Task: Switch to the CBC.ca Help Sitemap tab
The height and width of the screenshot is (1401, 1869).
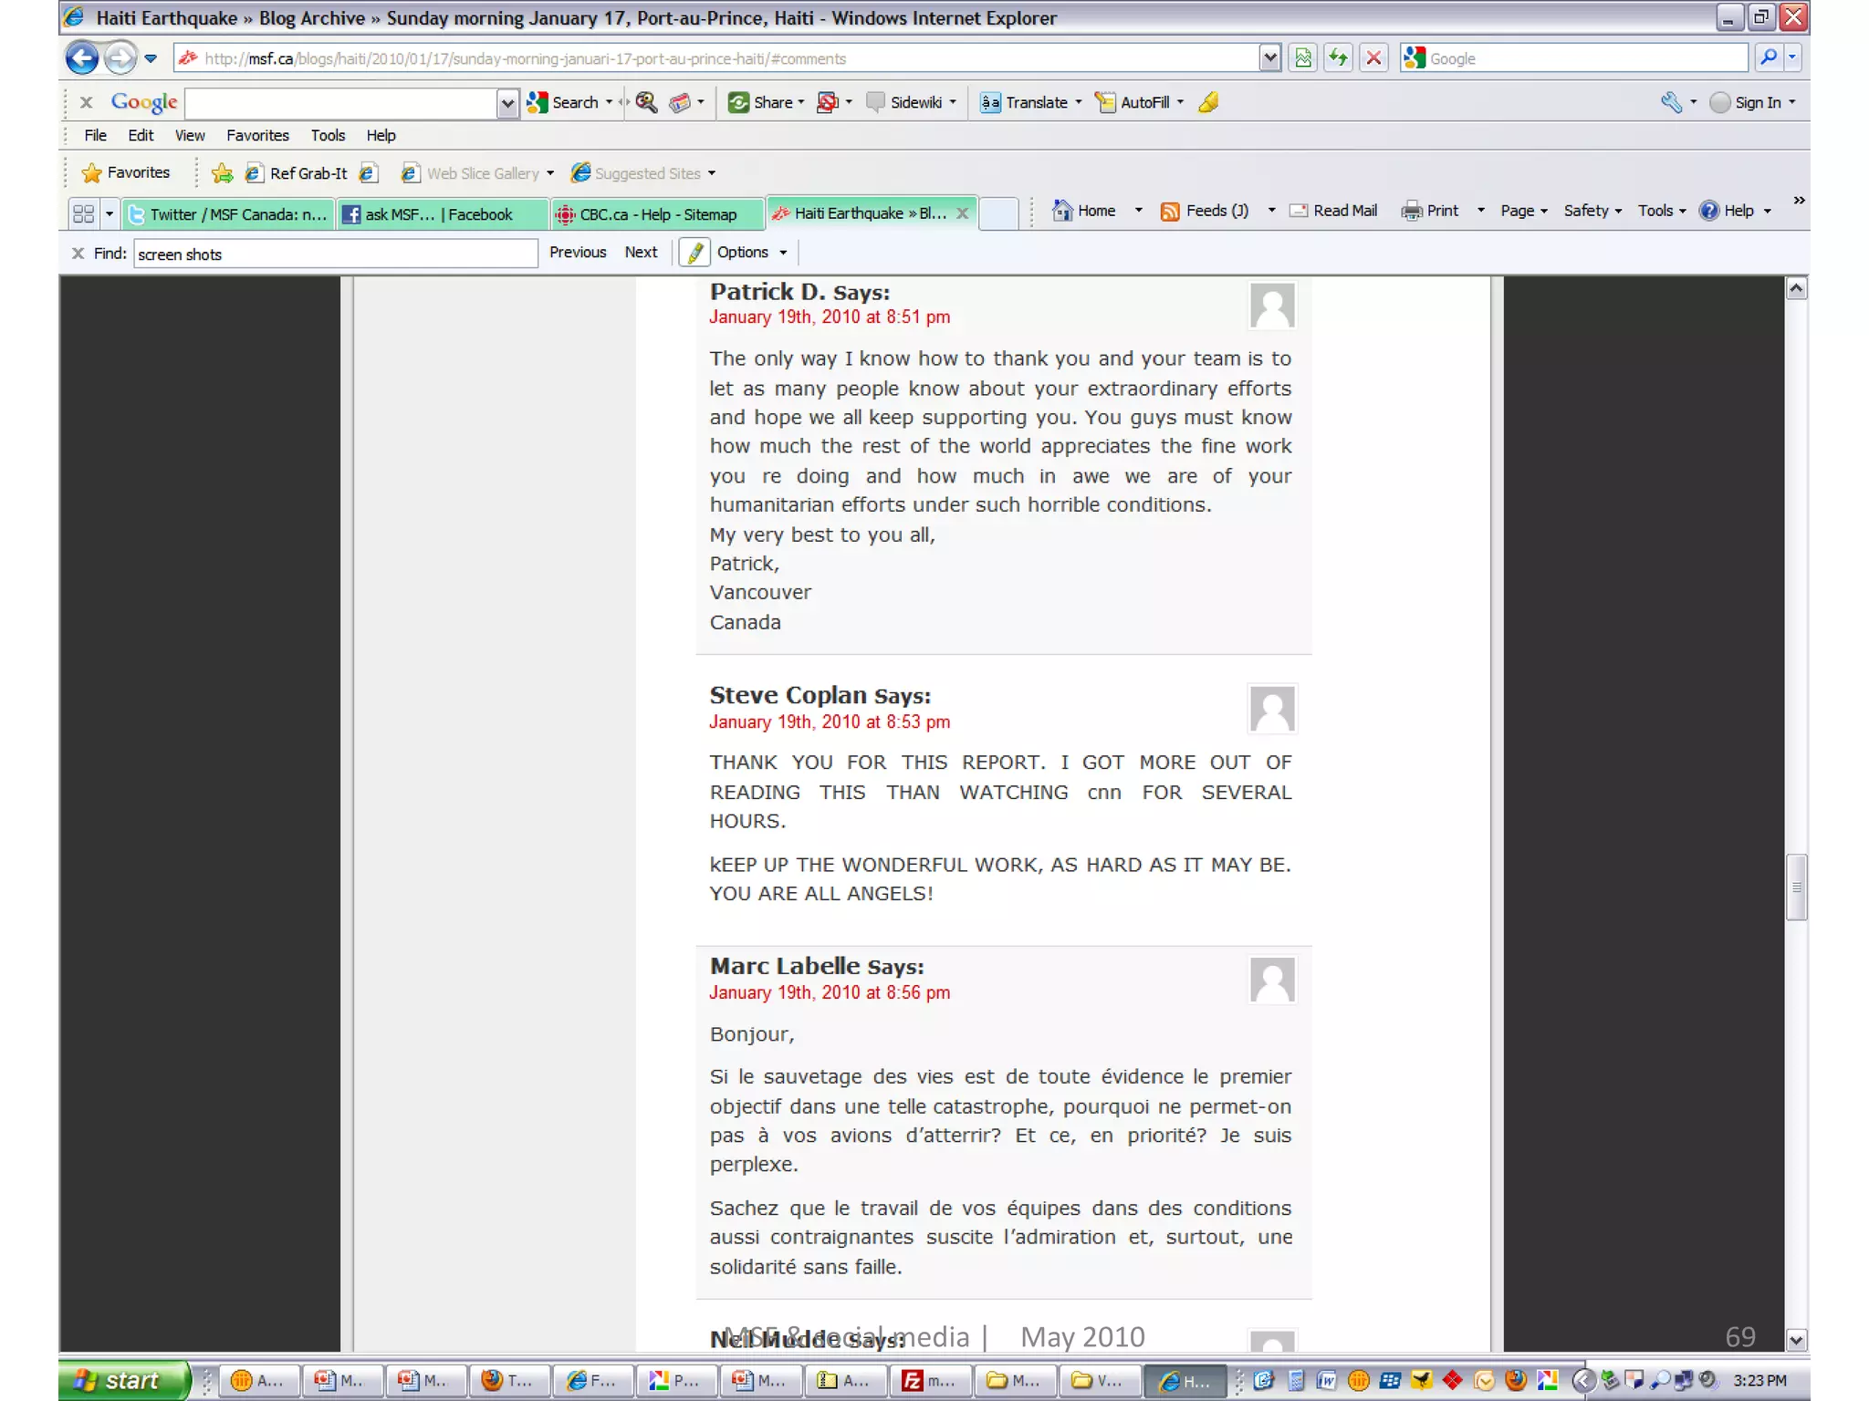Action: 657,214
